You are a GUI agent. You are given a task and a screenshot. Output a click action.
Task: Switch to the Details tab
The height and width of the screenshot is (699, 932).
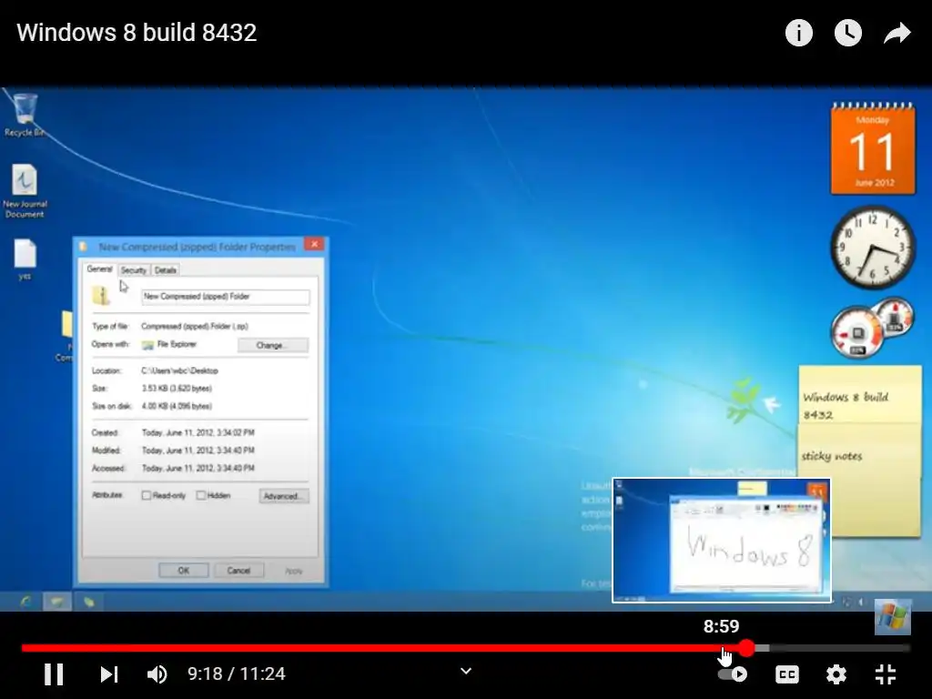pyautogui.click(x=166, y=270)
